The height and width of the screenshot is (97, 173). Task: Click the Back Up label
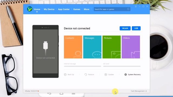tap(71, 75)
